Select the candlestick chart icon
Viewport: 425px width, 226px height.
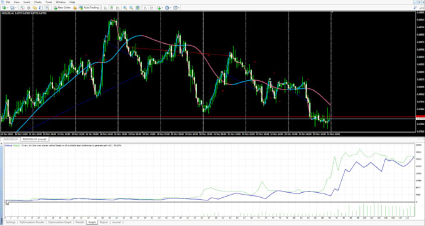111,8
